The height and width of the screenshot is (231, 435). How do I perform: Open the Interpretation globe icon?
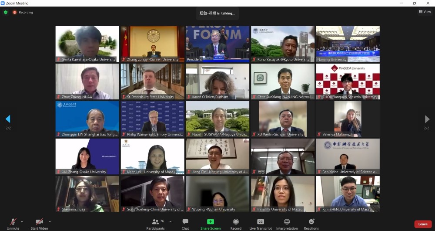(x=287, y=222)
